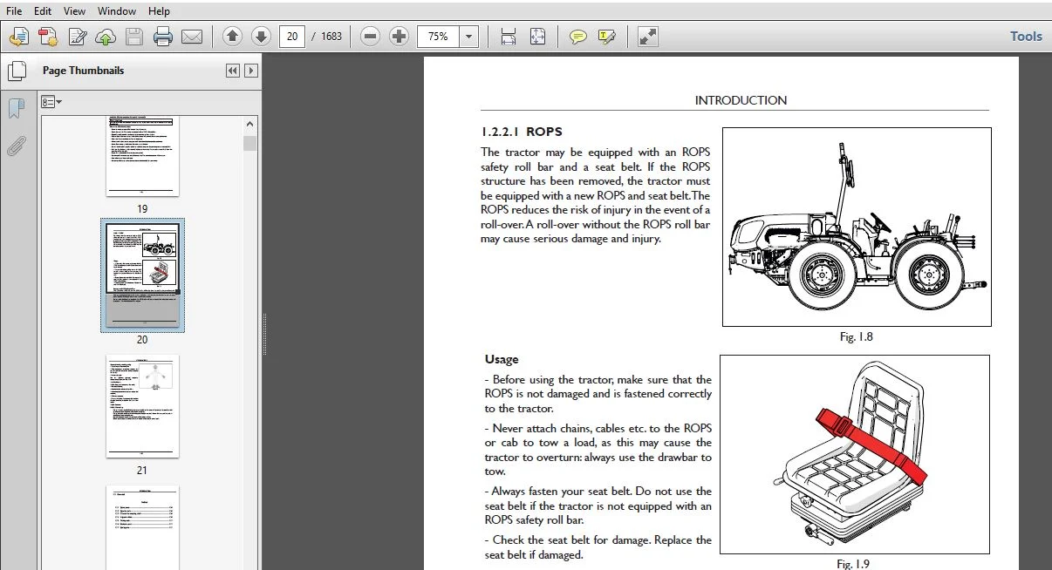The height and width of the screenshot is (570, 1052).
Task: Click the page label '21' under thumbnail
Action: coord(142,471)
